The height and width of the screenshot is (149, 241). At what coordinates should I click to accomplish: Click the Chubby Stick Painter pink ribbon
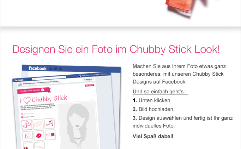pyautogui.click(x=34, y=91)
